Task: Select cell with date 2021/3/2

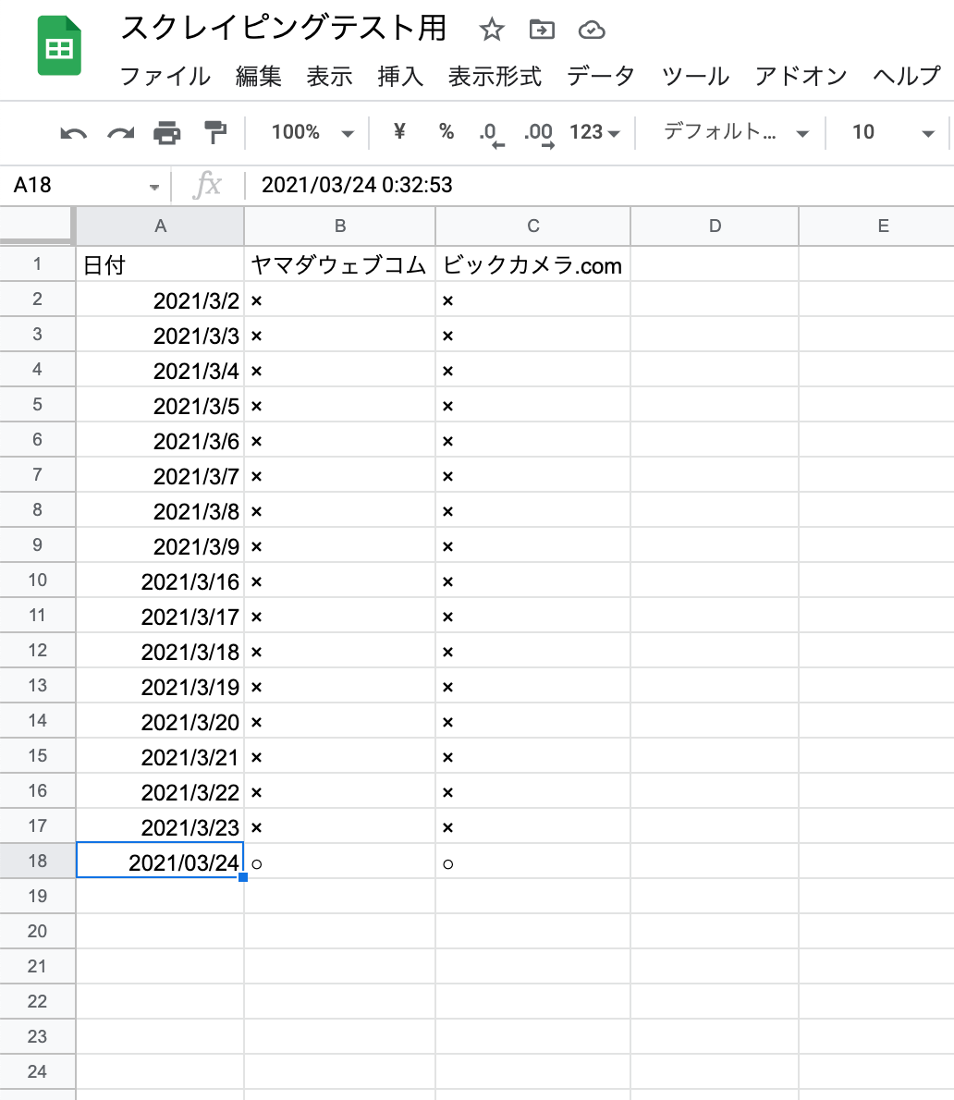Action: coord(160,299)
